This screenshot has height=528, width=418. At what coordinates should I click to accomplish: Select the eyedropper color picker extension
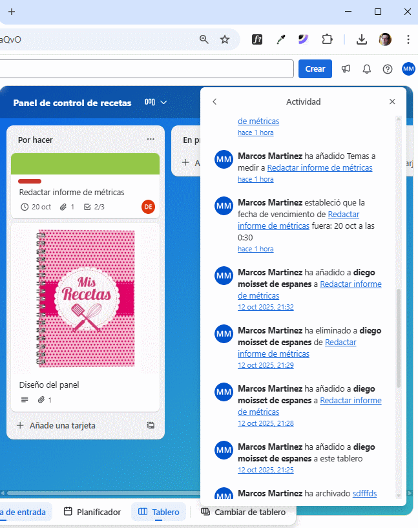[280, 39]
